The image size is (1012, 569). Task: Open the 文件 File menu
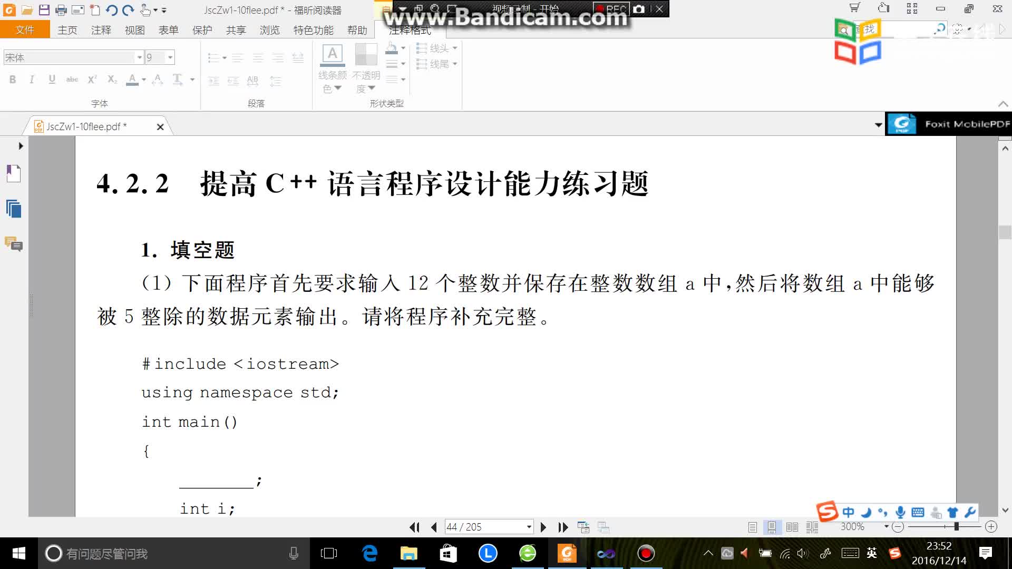pos(25,30)
